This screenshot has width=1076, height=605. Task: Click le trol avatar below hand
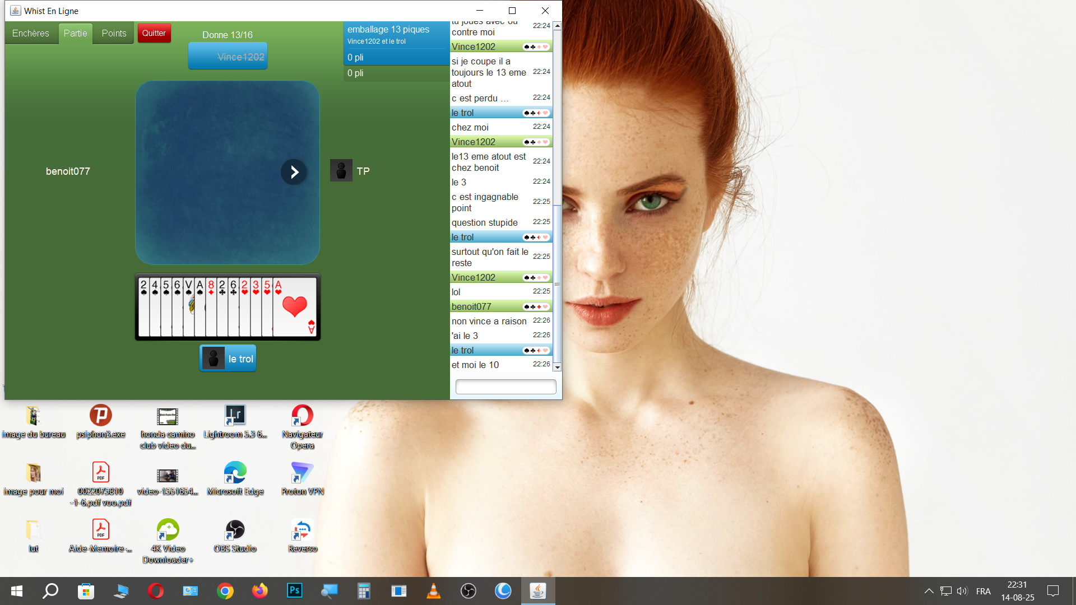(x=213, y=359)
